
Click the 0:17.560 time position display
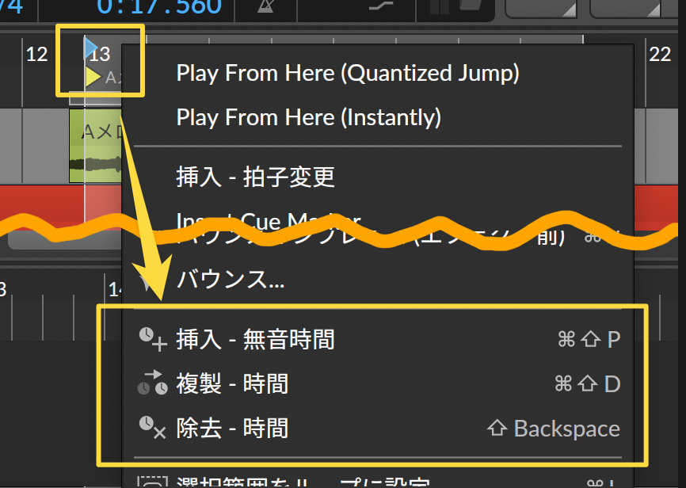159,7
